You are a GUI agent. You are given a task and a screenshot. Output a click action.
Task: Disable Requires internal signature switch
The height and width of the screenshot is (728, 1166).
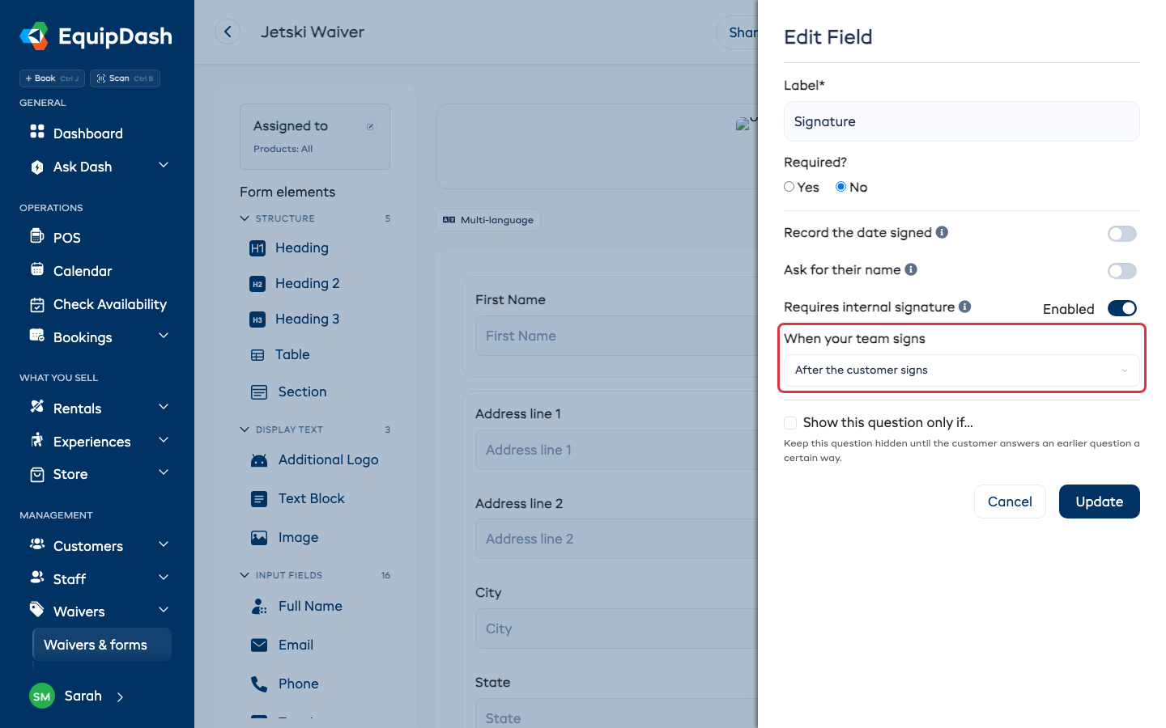pyautogui.click(x=1122, y=308)
